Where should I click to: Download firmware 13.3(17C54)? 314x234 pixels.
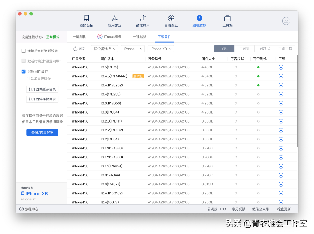[281, 112]
